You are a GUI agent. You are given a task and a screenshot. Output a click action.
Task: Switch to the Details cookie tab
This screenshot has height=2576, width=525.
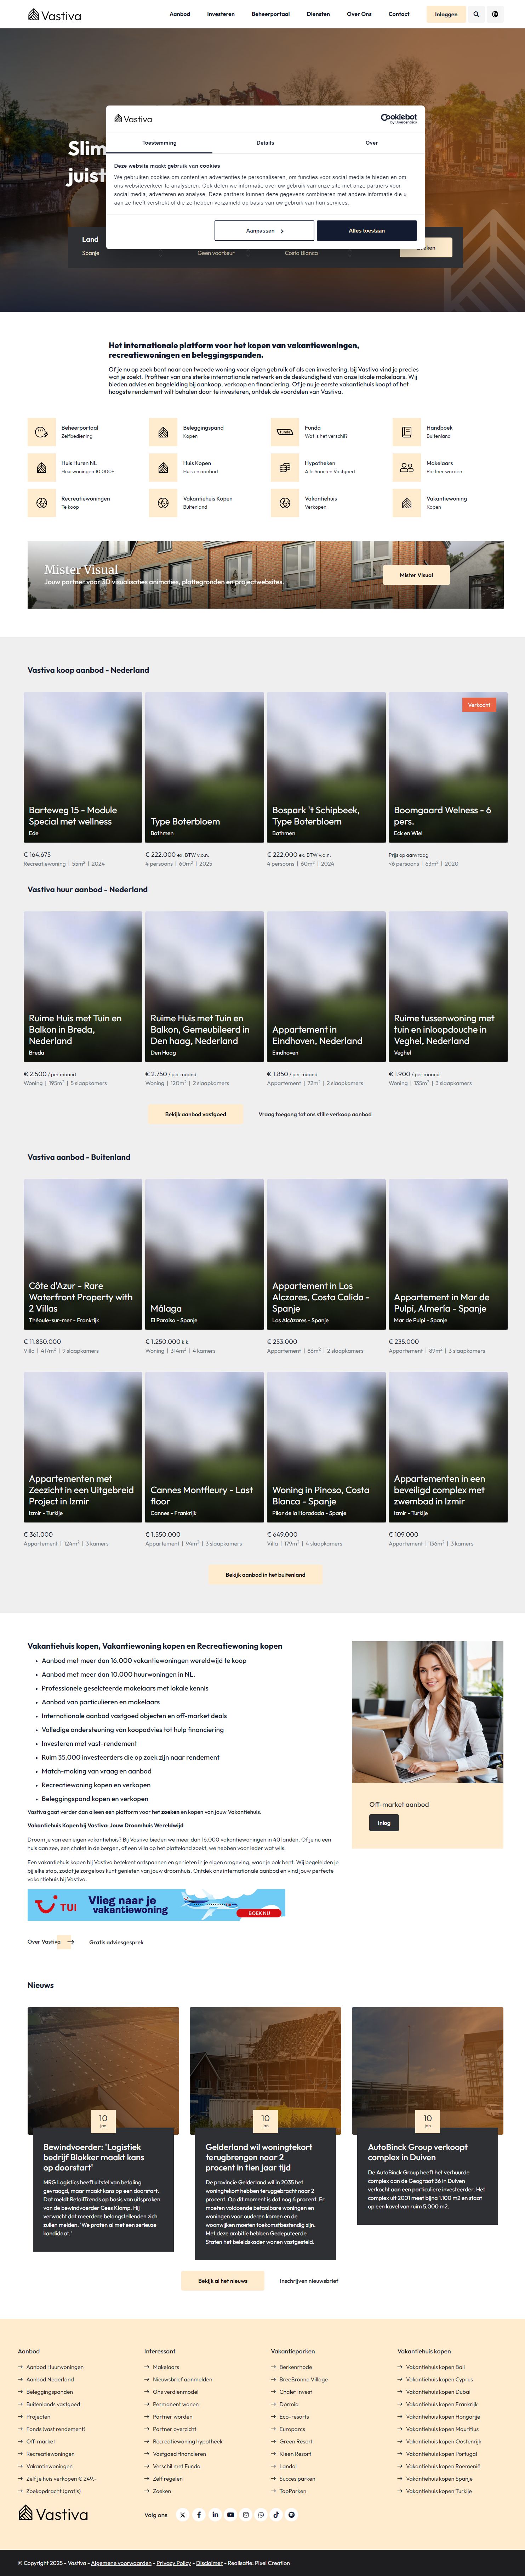pyautogui.click(x=266, y=143)
